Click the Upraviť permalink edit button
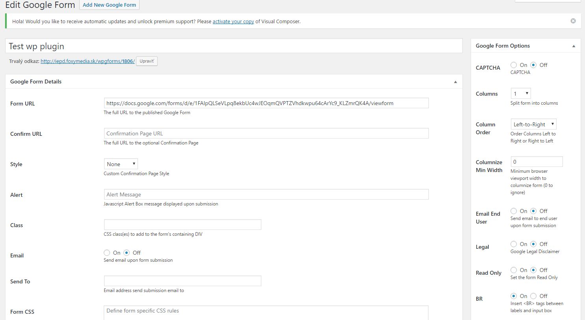This screenshot has width=585, height=320. coord(147,61)
